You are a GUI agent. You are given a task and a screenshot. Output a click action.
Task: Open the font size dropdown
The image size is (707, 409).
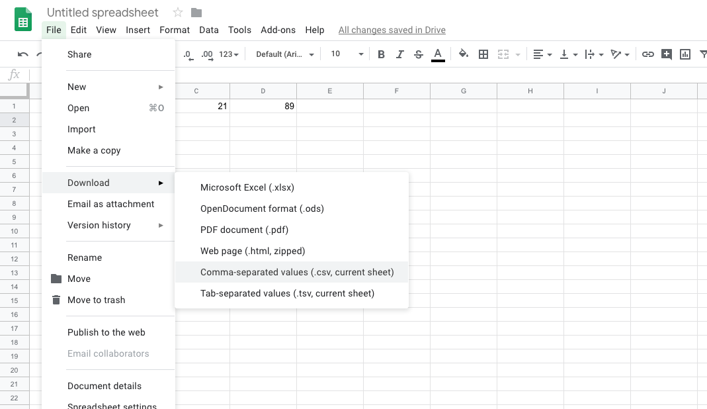pyautogui.click(x=347, y=54)
